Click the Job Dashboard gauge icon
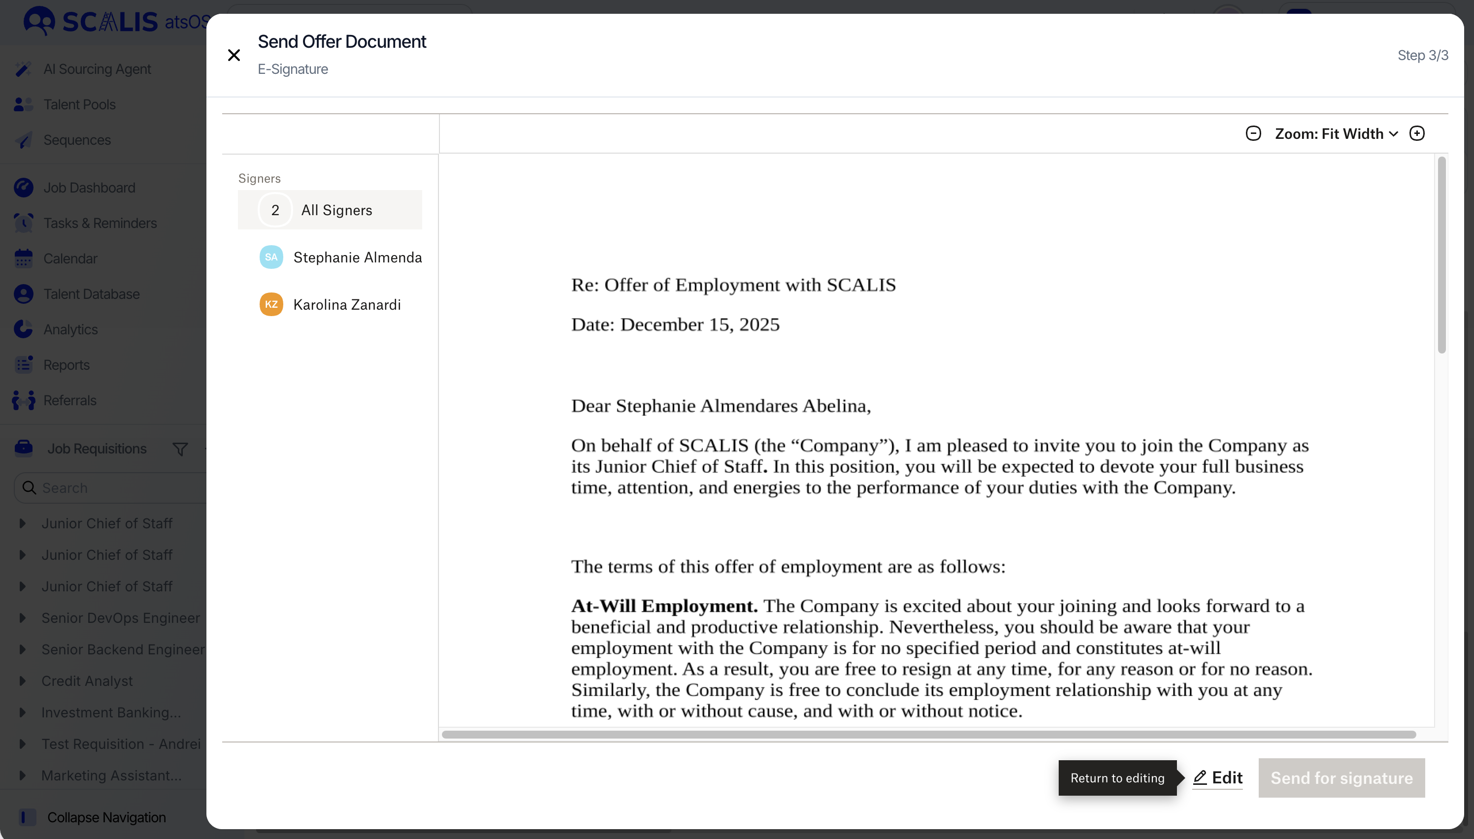Screen dimensions: 1474x839 click(x=23, y=187)
